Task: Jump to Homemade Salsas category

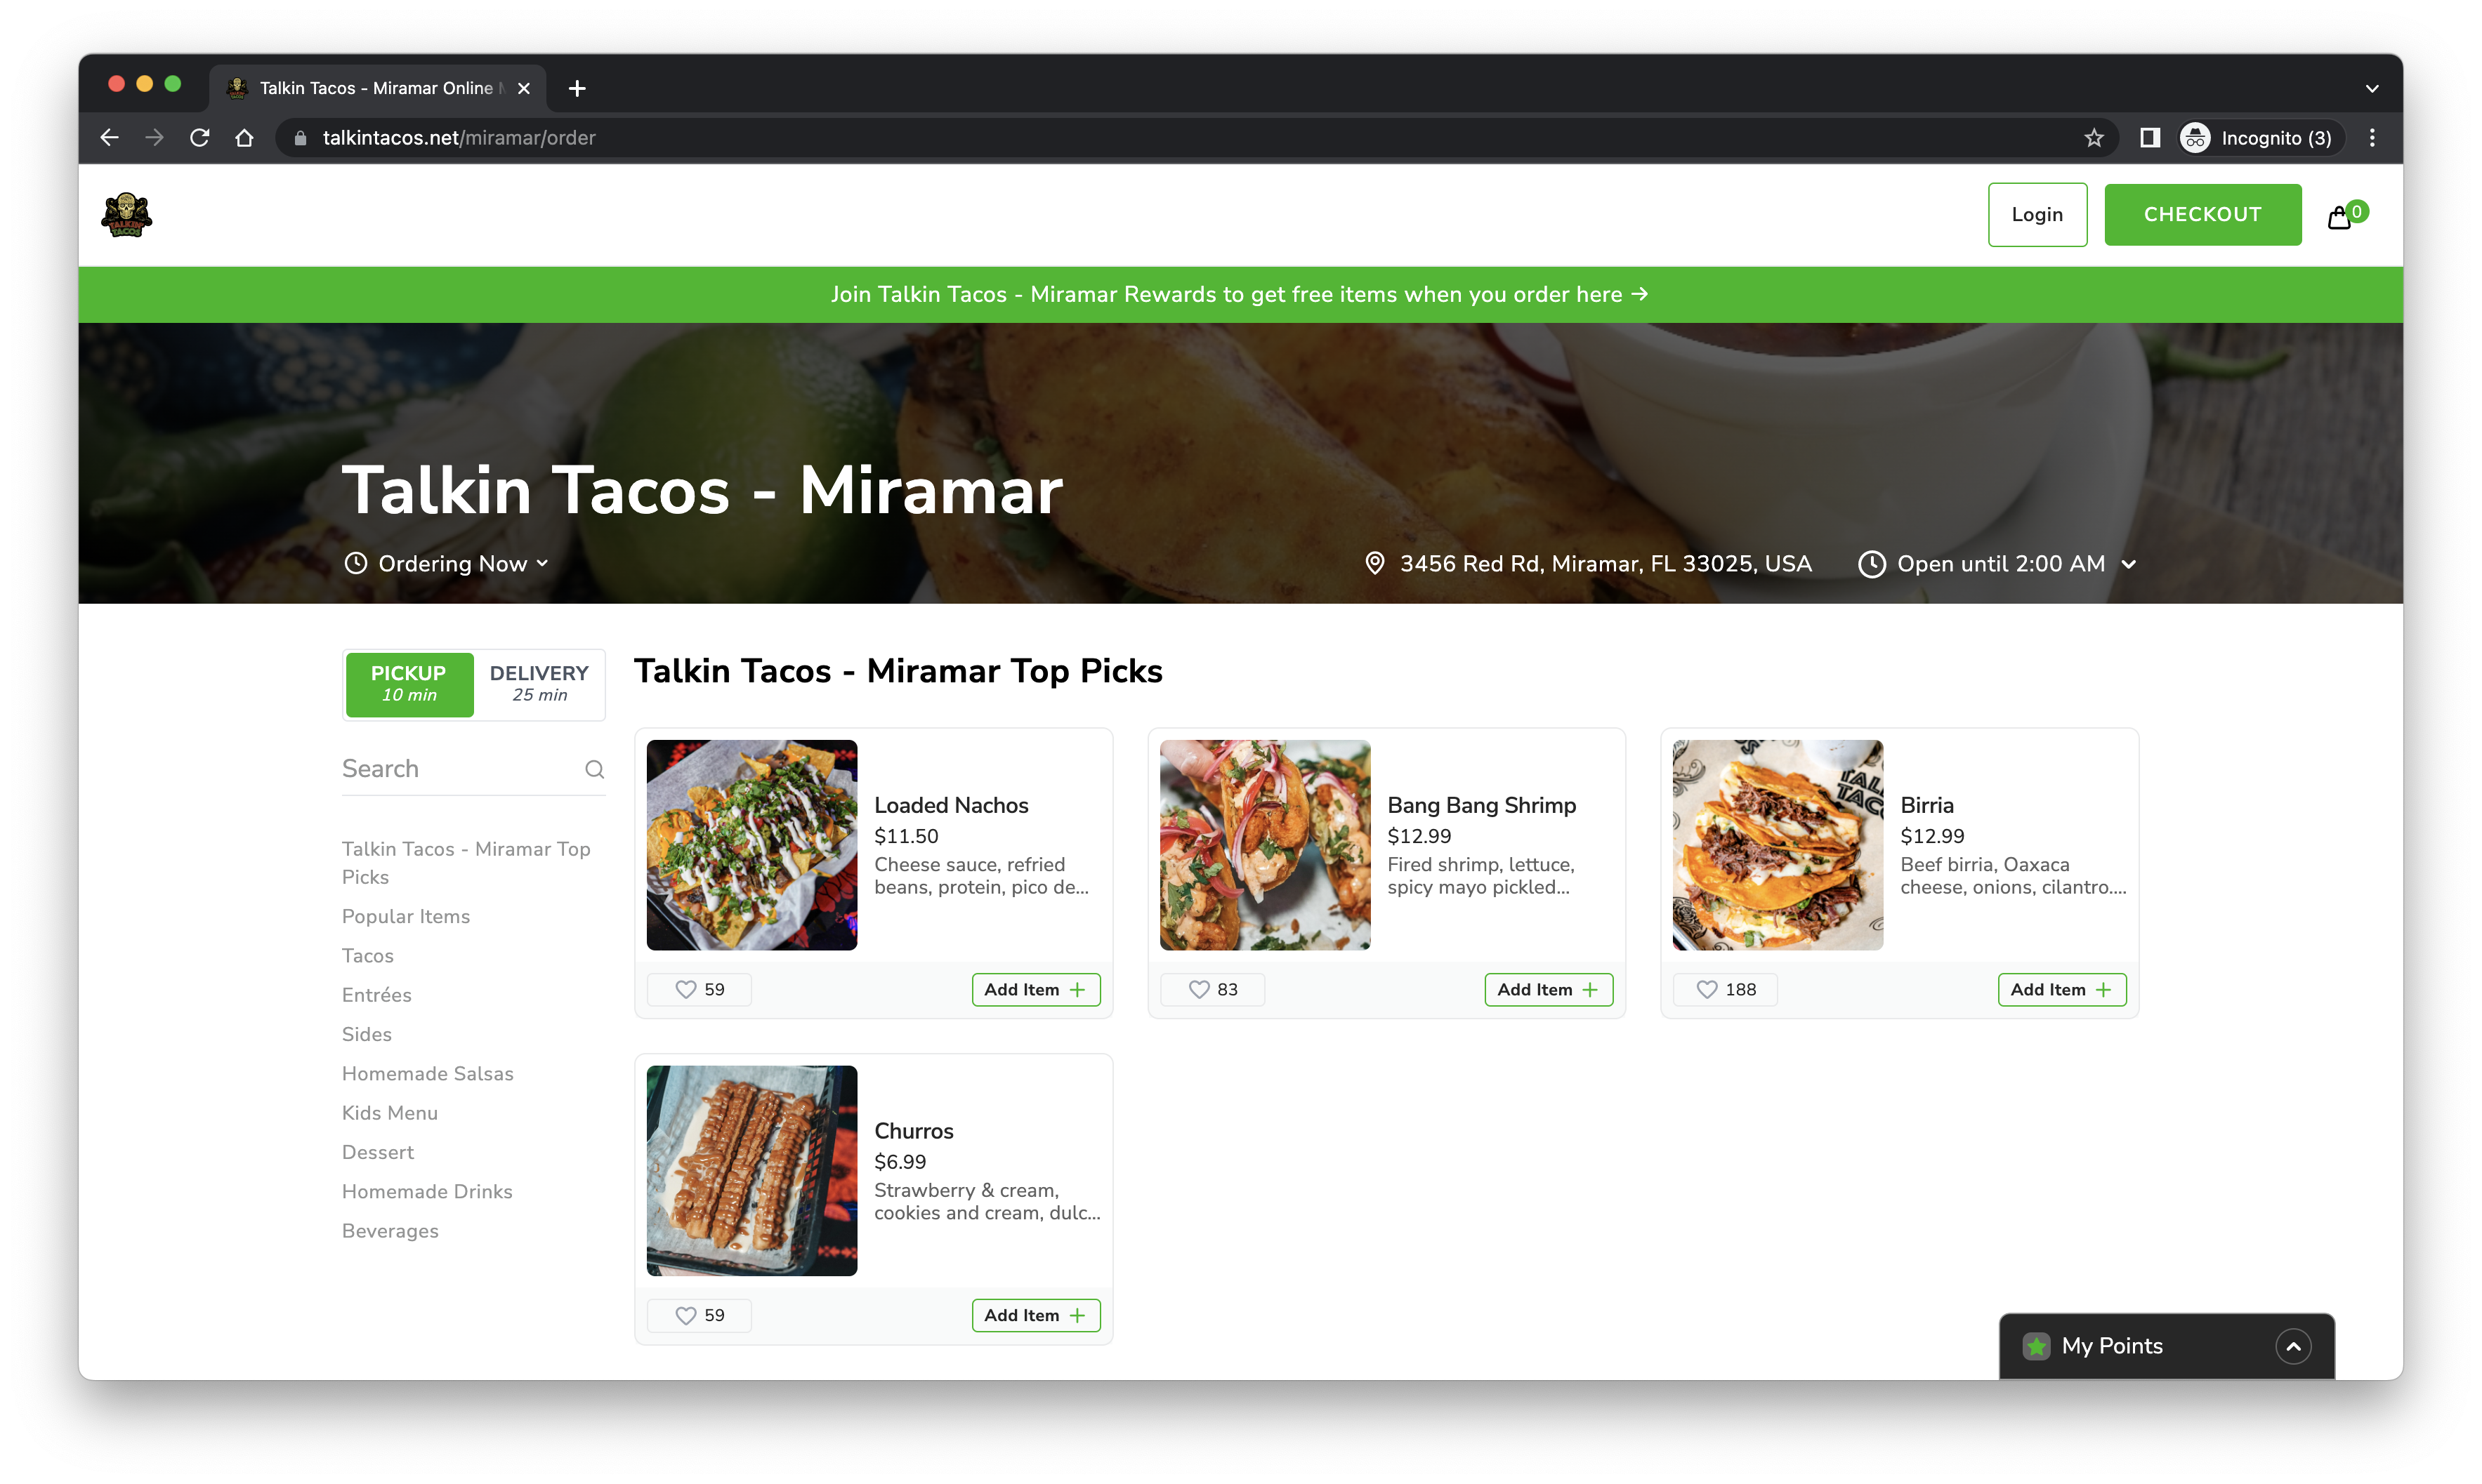Action: (x=428, y=1073)
